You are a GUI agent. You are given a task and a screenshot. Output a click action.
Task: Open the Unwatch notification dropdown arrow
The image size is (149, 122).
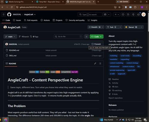pos(103,27)
